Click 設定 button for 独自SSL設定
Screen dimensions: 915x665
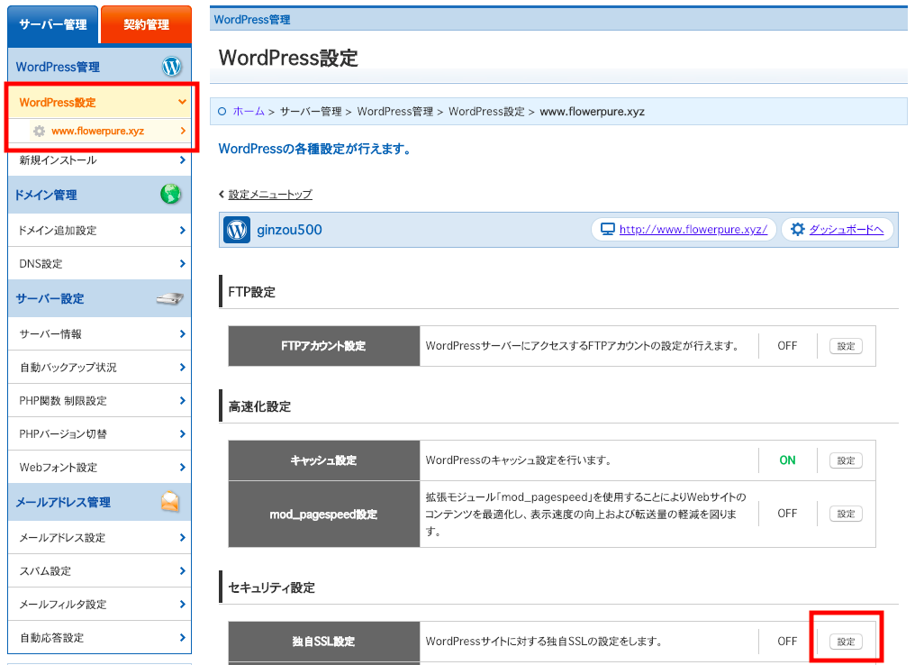846,642
